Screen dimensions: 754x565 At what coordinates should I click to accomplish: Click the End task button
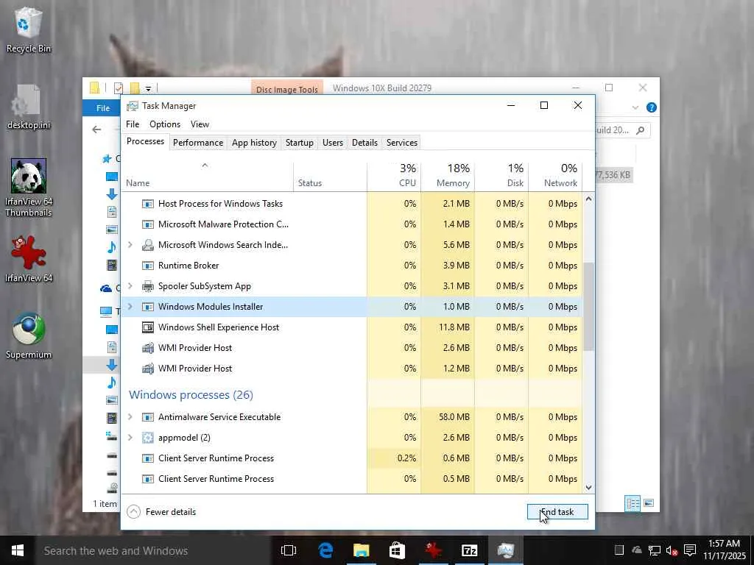pos(557,512)
